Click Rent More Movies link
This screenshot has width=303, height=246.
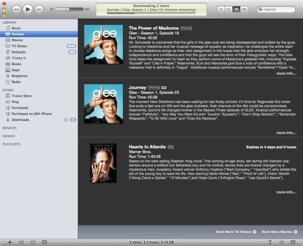[280, 232]
